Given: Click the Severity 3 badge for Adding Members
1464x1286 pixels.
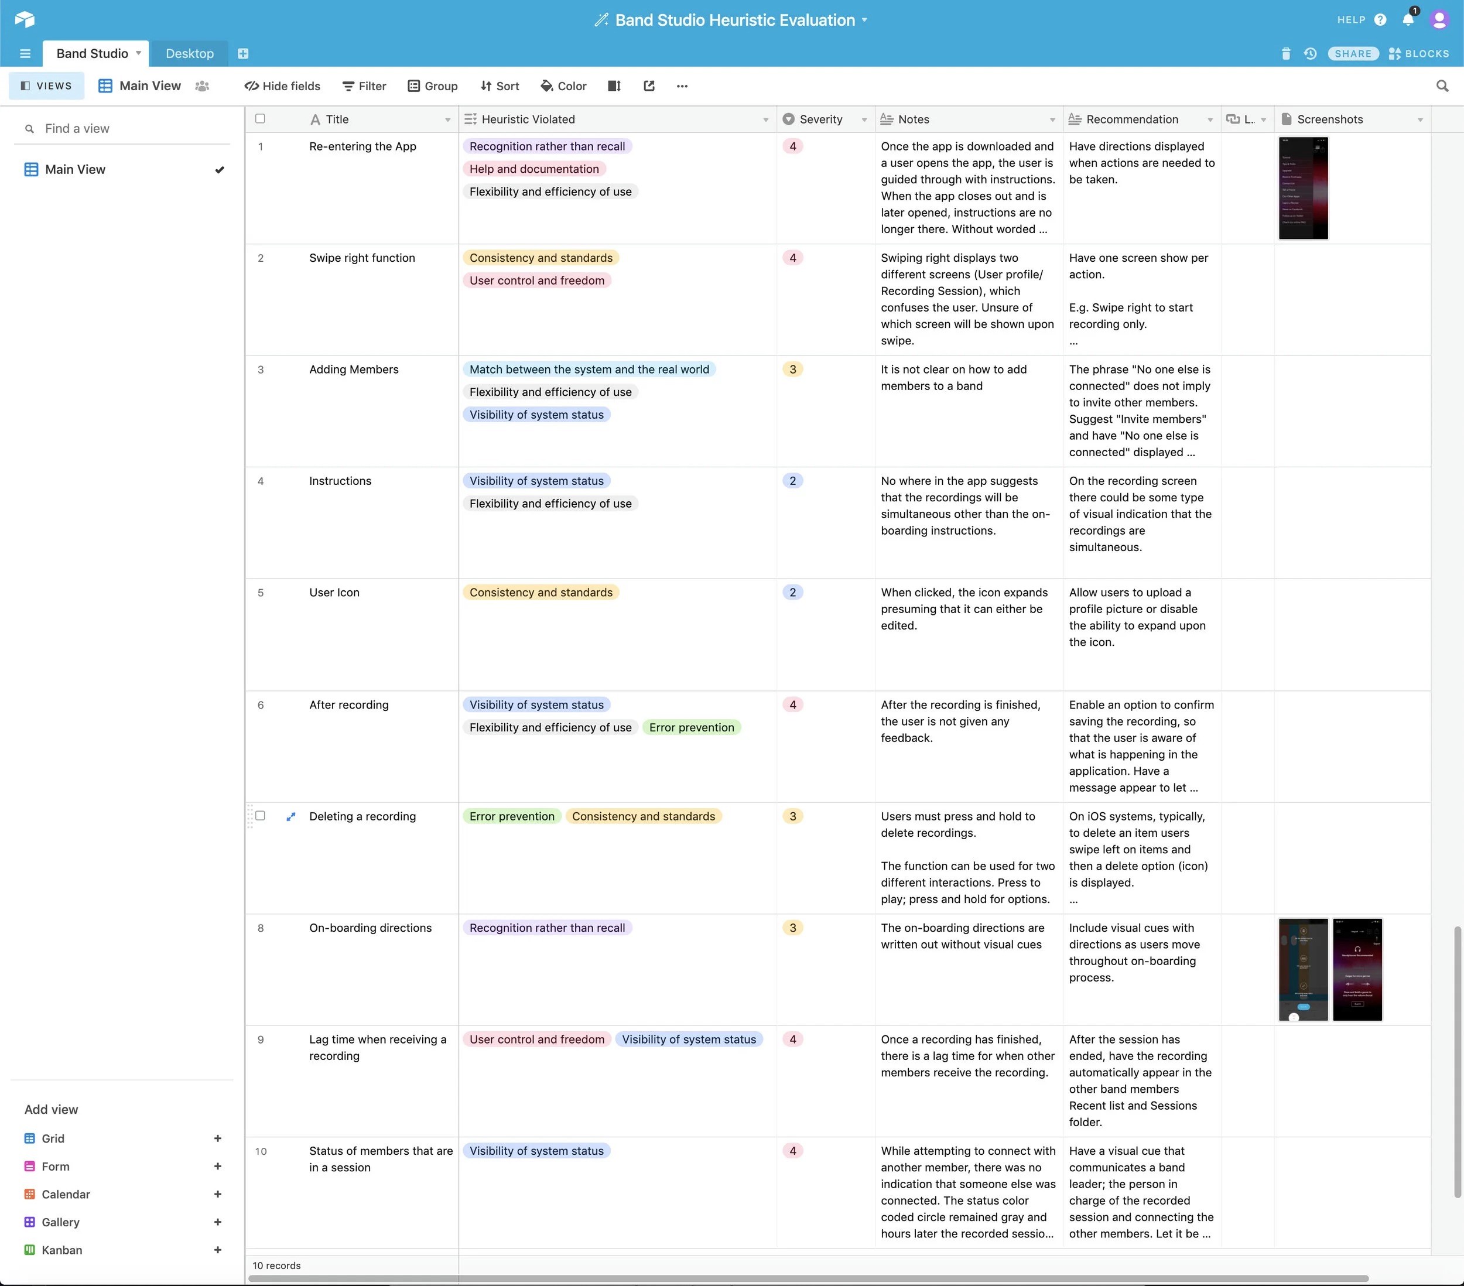Looking at the screenshot, I should pos(792,370).
